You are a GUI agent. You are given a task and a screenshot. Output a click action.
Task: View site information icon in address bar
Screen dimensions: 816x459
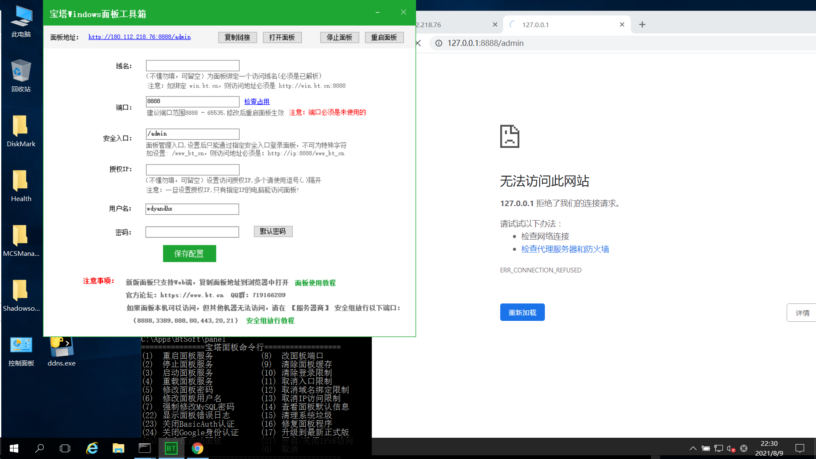(x=439, y=43)
